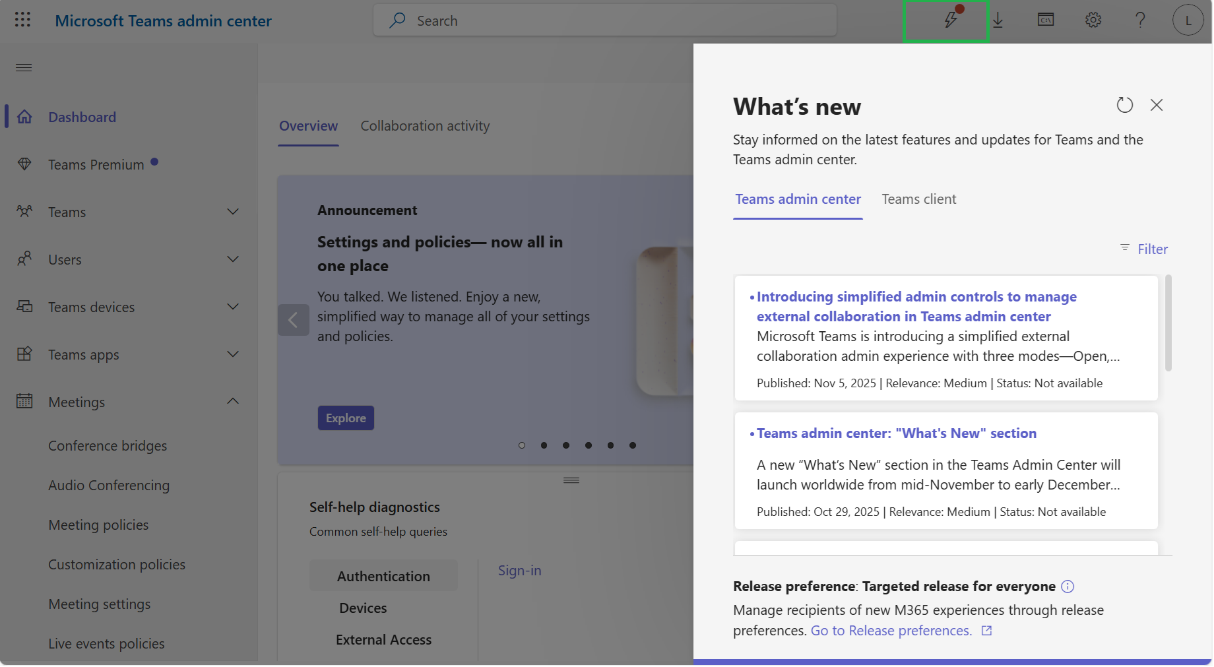Click the info icon next to Release preference
Image resolution: width=1214 pixels, height=667 pixels.
pos(1068,586)
